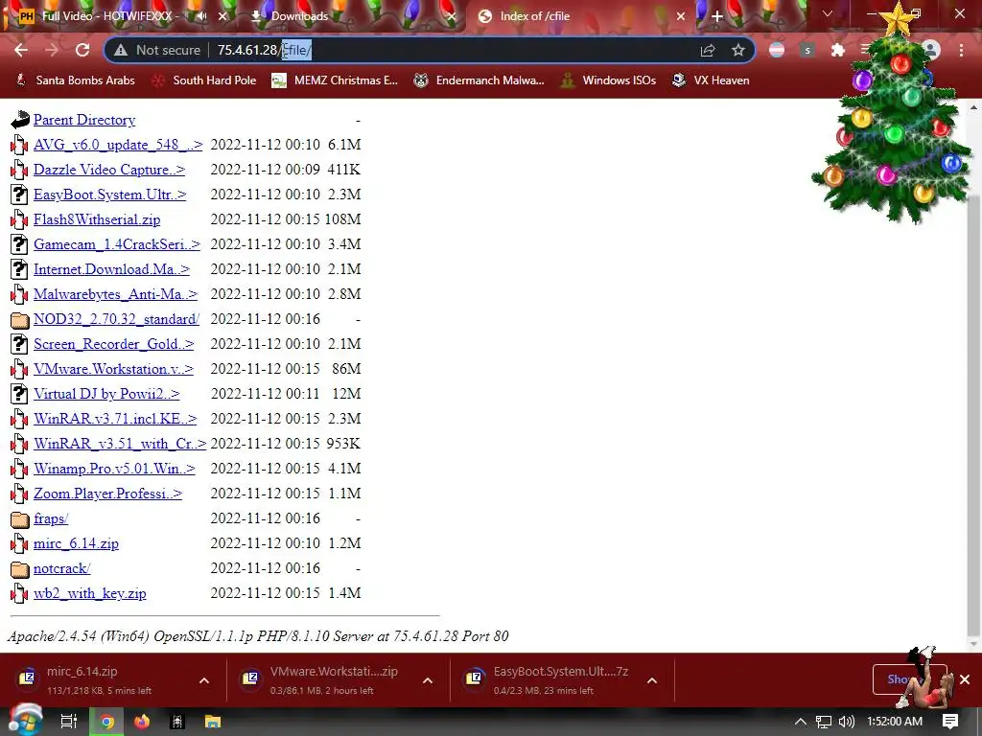This screenshot has height=736, width=982.
Task: Open the VX Heaven bookmark
Action: [711, 80]
